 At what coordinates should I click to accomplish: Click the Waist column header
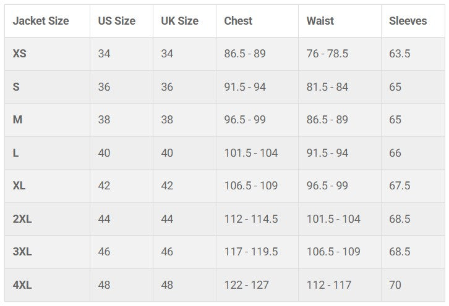tap(320, 21)
